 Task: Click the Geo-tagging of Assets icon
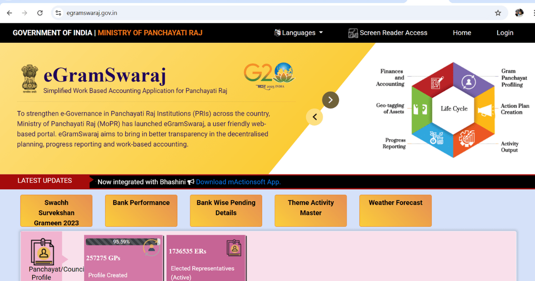click(420, 109)
